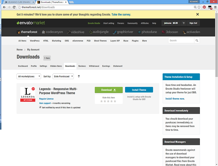Open the green Download dropdown button
Viewport: 218px width, 166px height.
click(109, 90)
